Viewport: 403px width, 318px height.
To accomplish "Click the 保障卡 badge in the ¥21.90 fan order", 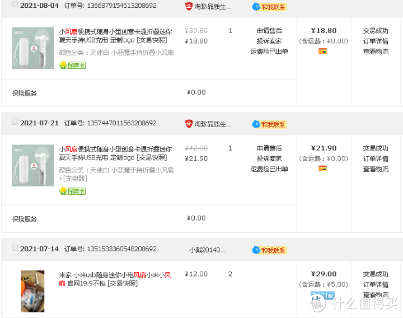I will click(x=72, y=191).
